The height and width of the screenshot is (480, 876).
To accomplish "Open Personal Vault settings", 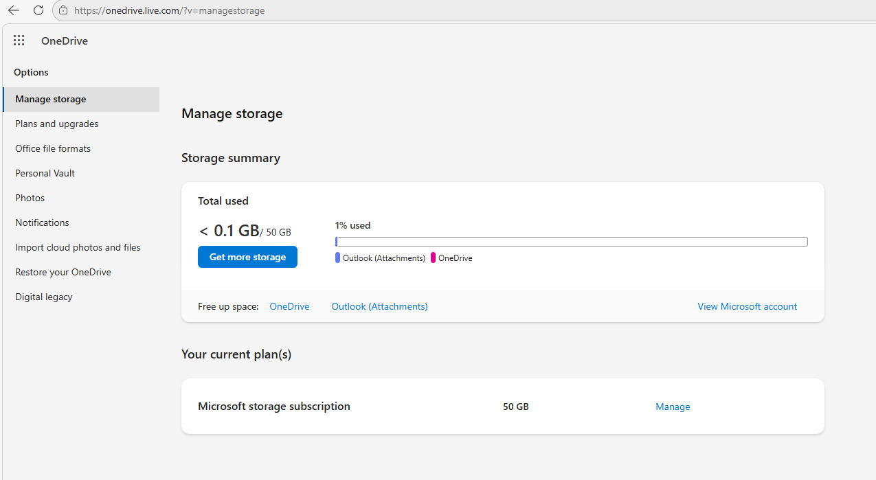I will point(45,173).
